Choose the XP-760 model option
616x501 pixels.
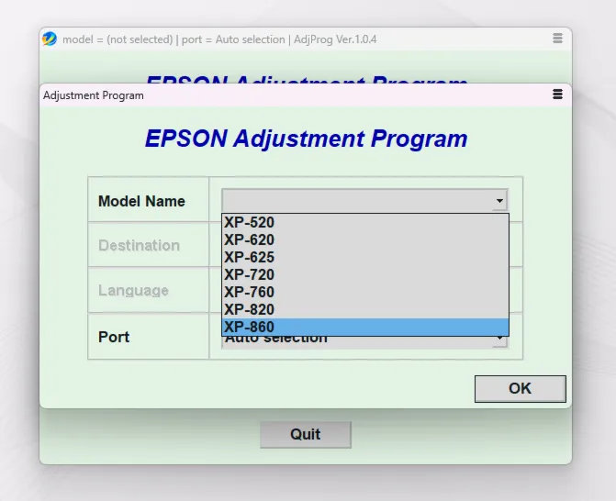365,292
